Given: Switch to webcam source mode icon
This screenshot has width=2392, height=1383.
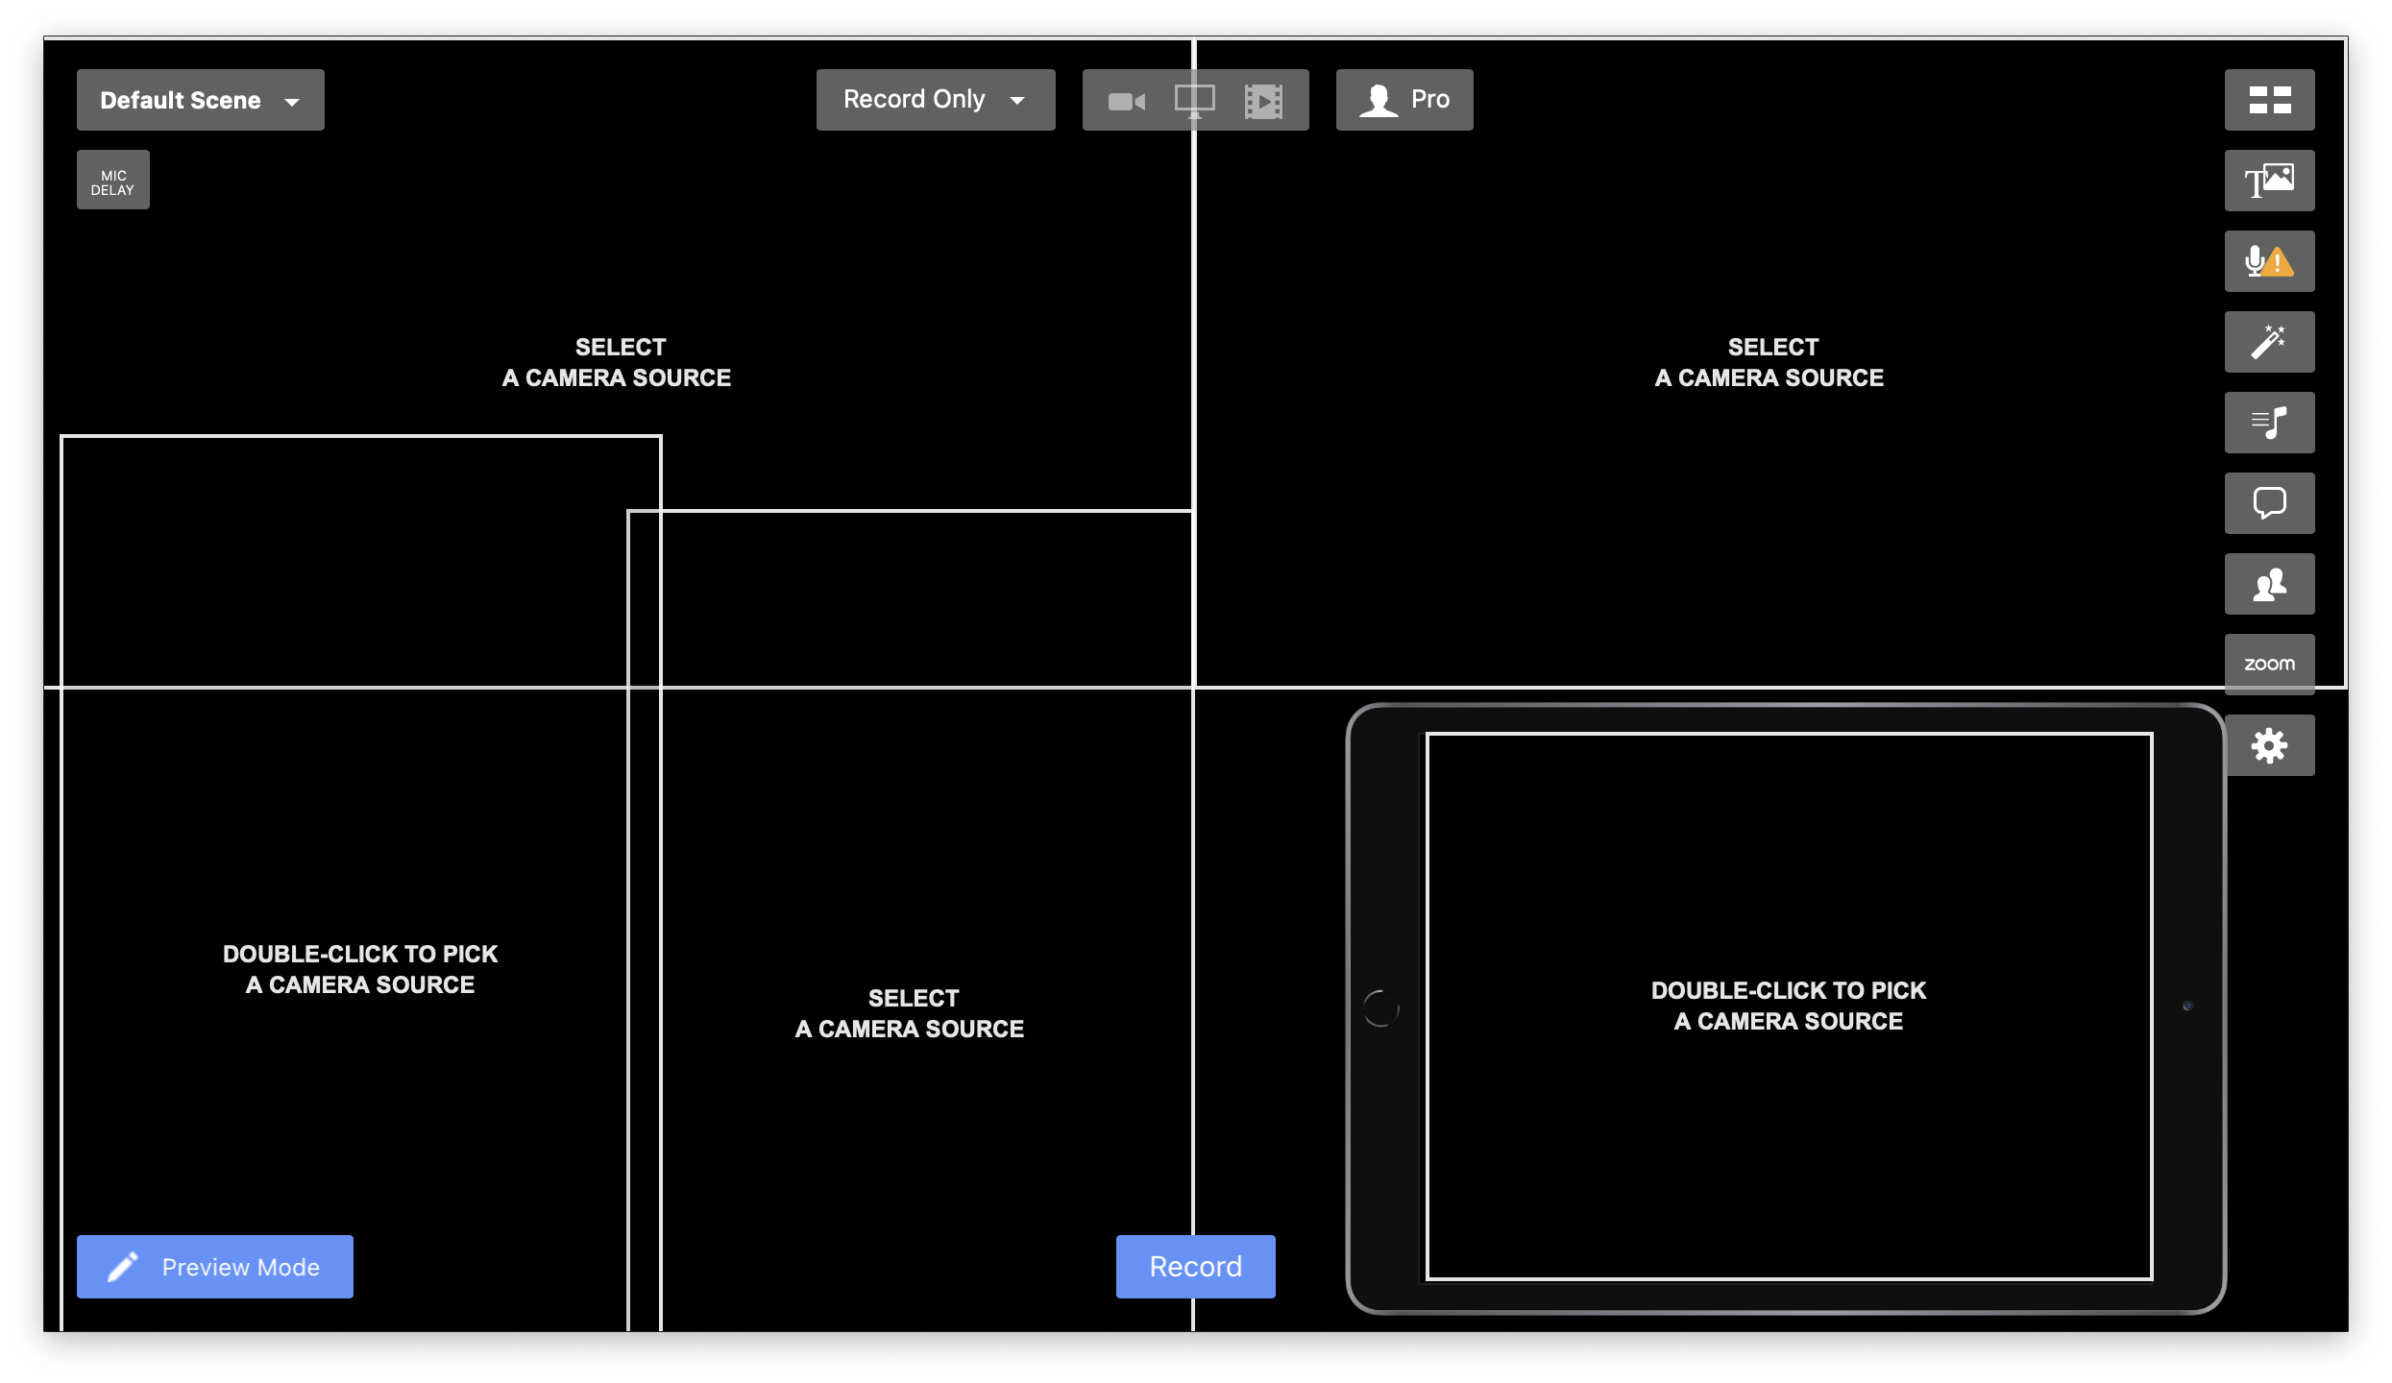Looking at the screenshot, I should pos(1126,101).
